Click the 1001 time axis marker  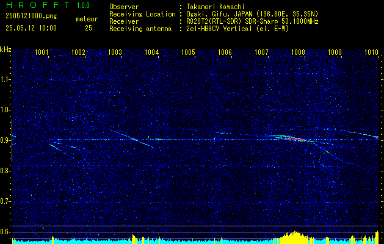[42, 52]
